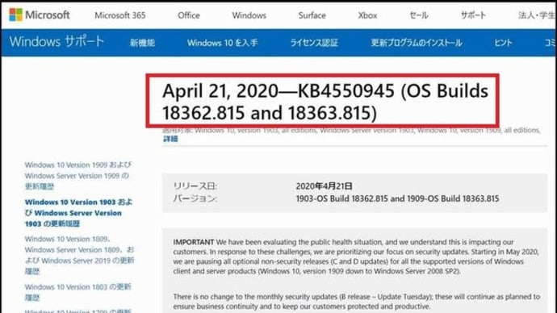Open the サポート menu item

click(473, 15)
